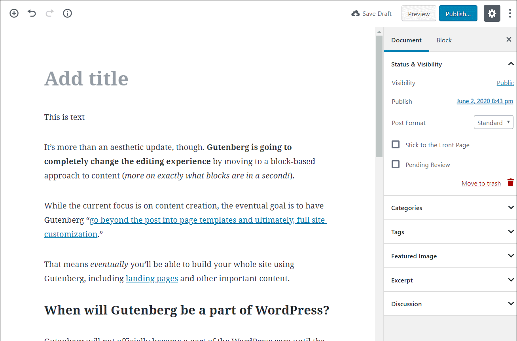Open the three-dot more options menu
The height and width of the screenshot is (341, 517).
510,13
